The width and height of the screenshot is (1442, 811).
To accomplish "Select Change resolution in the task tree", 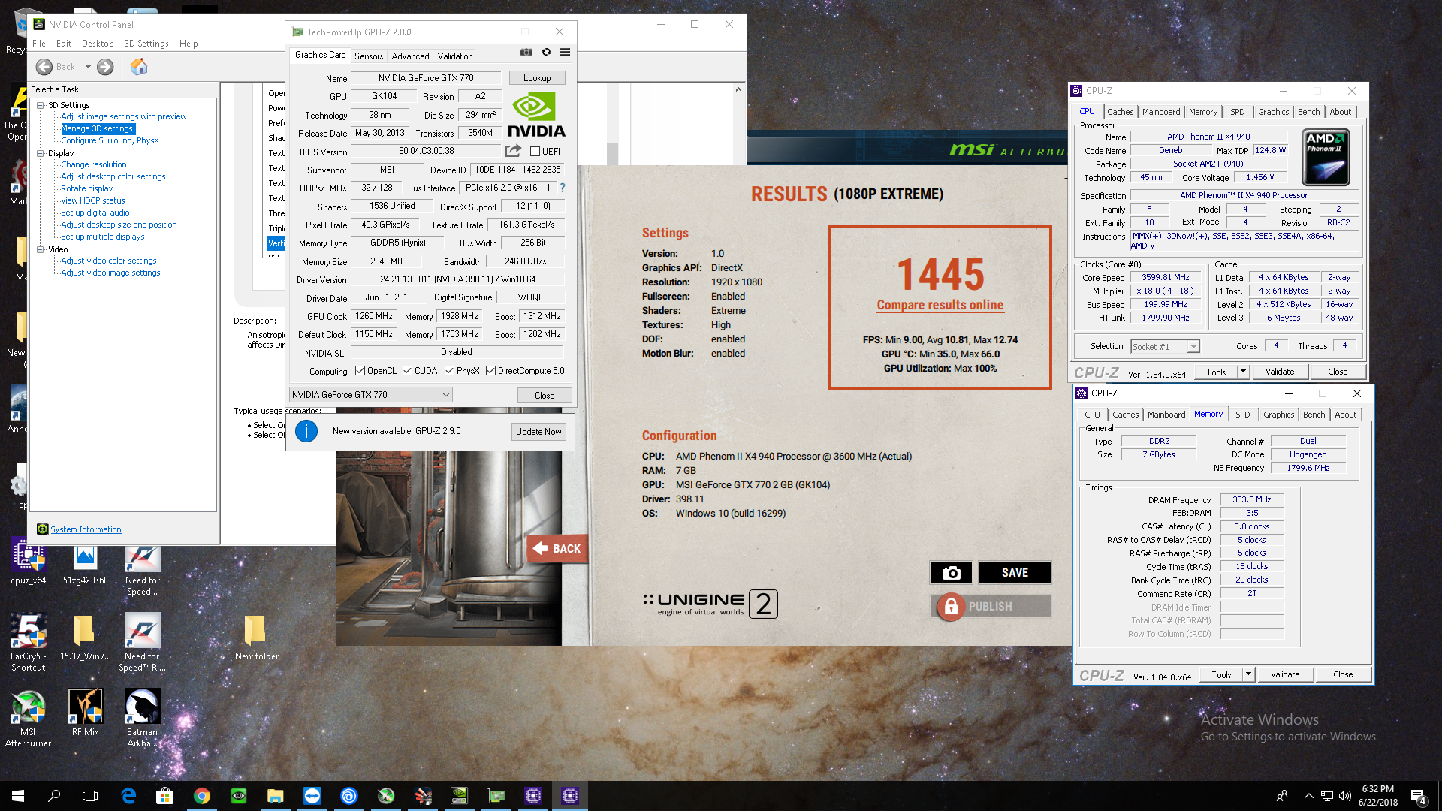I will point(93,164).
